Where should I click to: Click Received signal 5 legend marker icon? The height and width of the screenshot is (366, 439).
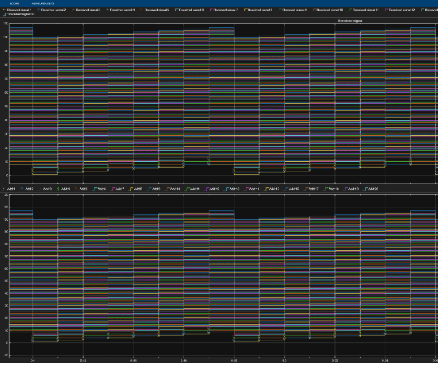141,10
